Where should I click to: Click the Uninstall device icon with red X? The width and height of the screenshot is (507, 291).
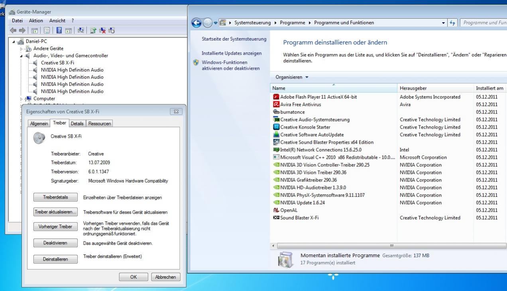tap(102, 30)
